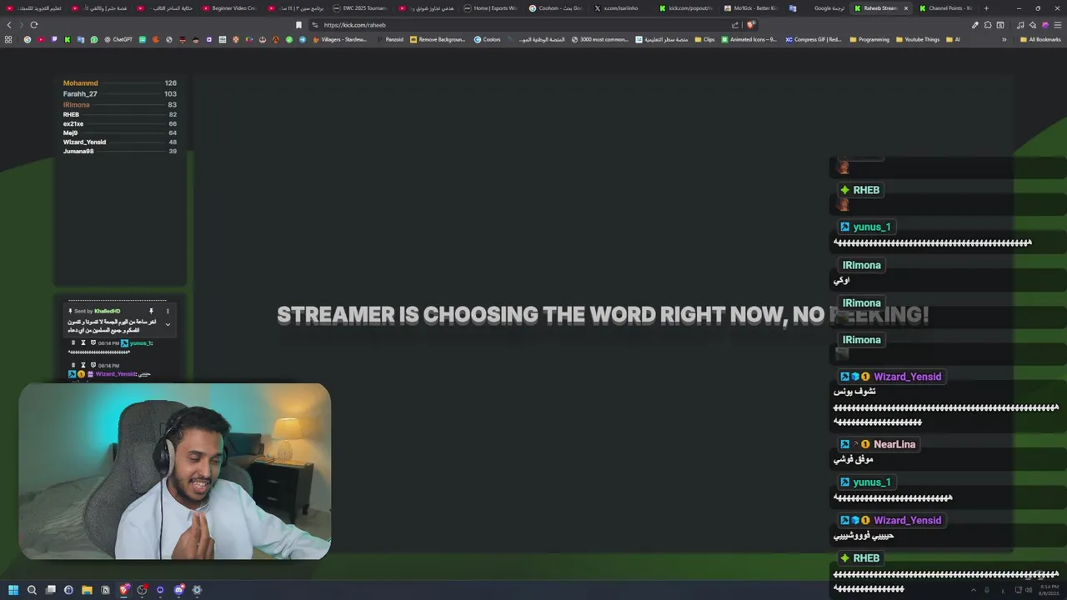
Task: Collapse the pinned message using its chevron
Action: click(x=168, y=324)
